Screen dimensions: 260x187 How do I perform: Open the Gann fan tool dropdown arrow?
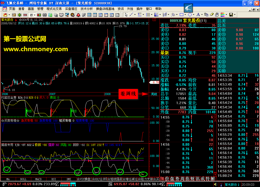click(160, 15)
